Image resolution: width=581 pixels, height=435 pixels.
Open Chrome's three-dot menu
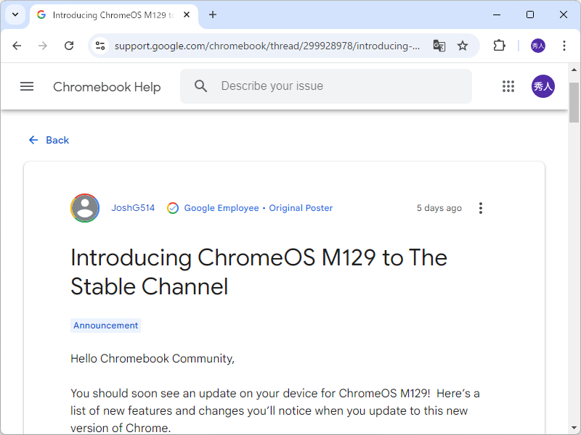click(x=564, y=45)
